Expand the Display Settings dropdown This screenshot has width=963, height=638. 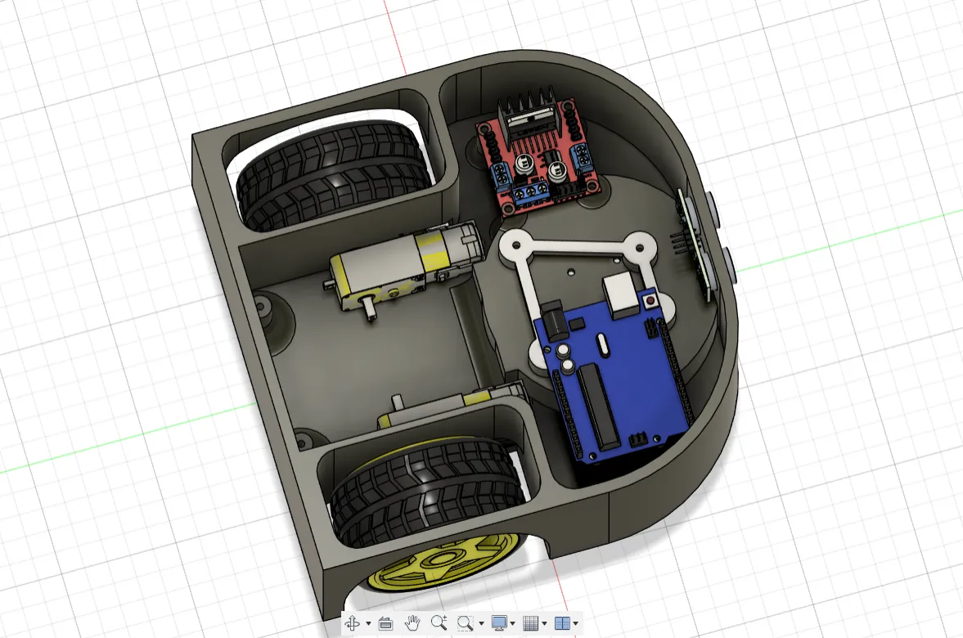[514, 623]
